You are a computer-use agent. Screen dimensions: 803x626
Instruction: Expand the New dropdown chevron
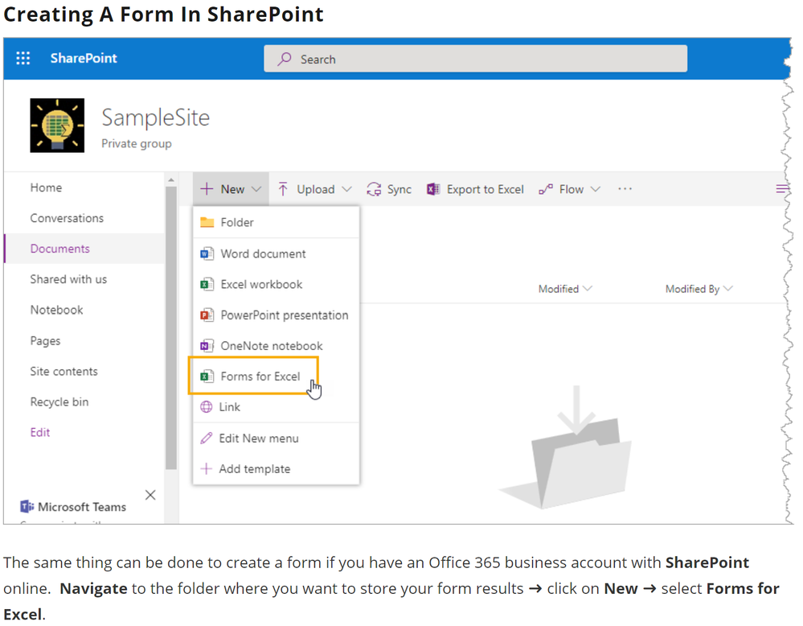pyautogui.click(x=256, y=189)
